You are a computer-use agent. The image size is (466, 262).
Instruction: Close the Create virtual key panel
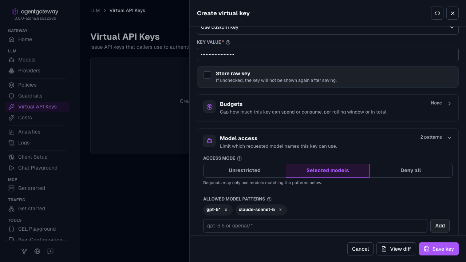click(x=453, y=13)
